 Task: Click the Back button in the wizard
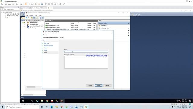click(90, 85)
